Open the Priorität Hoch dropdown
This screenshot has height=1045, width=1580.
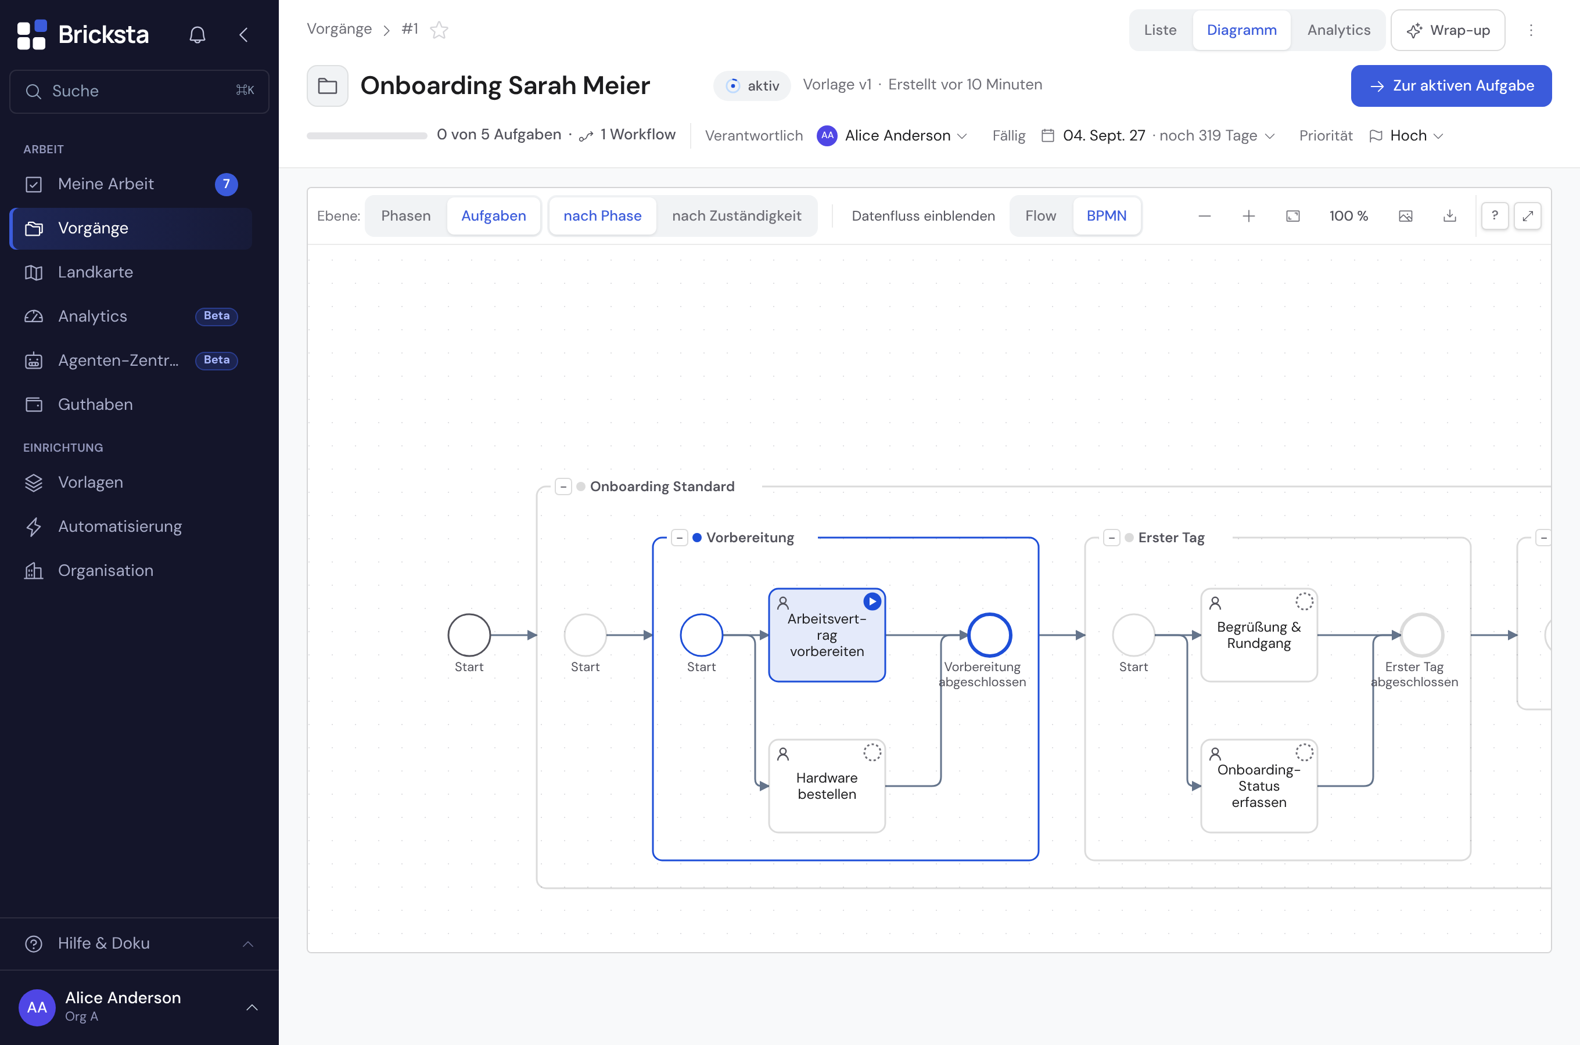[x=1406, y=136]
